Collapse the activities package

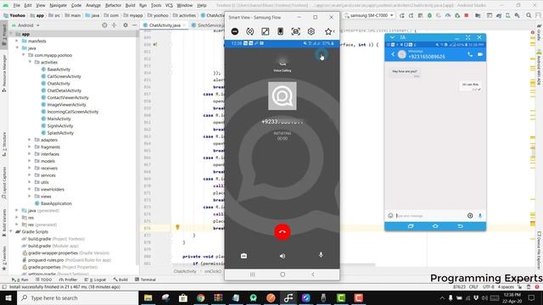pos(30,62)
